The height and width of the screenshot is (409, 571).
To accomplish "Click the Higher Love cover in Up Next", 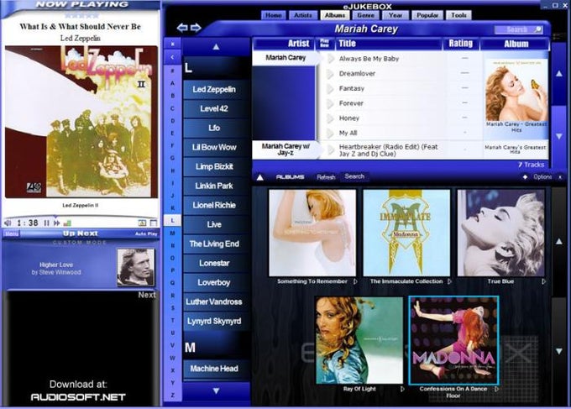I will pos(136,267).
